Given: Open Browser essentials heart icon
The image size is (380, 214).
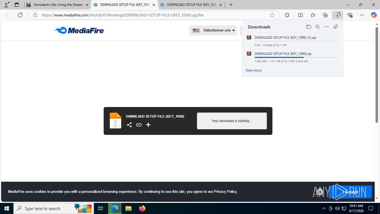Looking at the screenshot, I should click(350, 15).
